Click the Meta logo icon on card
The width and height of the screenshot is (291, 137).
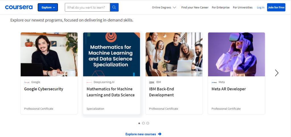pyautogui.click(x=214, y=82)
